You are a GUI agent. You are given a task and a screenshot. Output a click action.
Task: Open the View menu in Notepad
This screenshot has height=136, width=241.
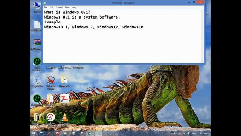(67, 7)
